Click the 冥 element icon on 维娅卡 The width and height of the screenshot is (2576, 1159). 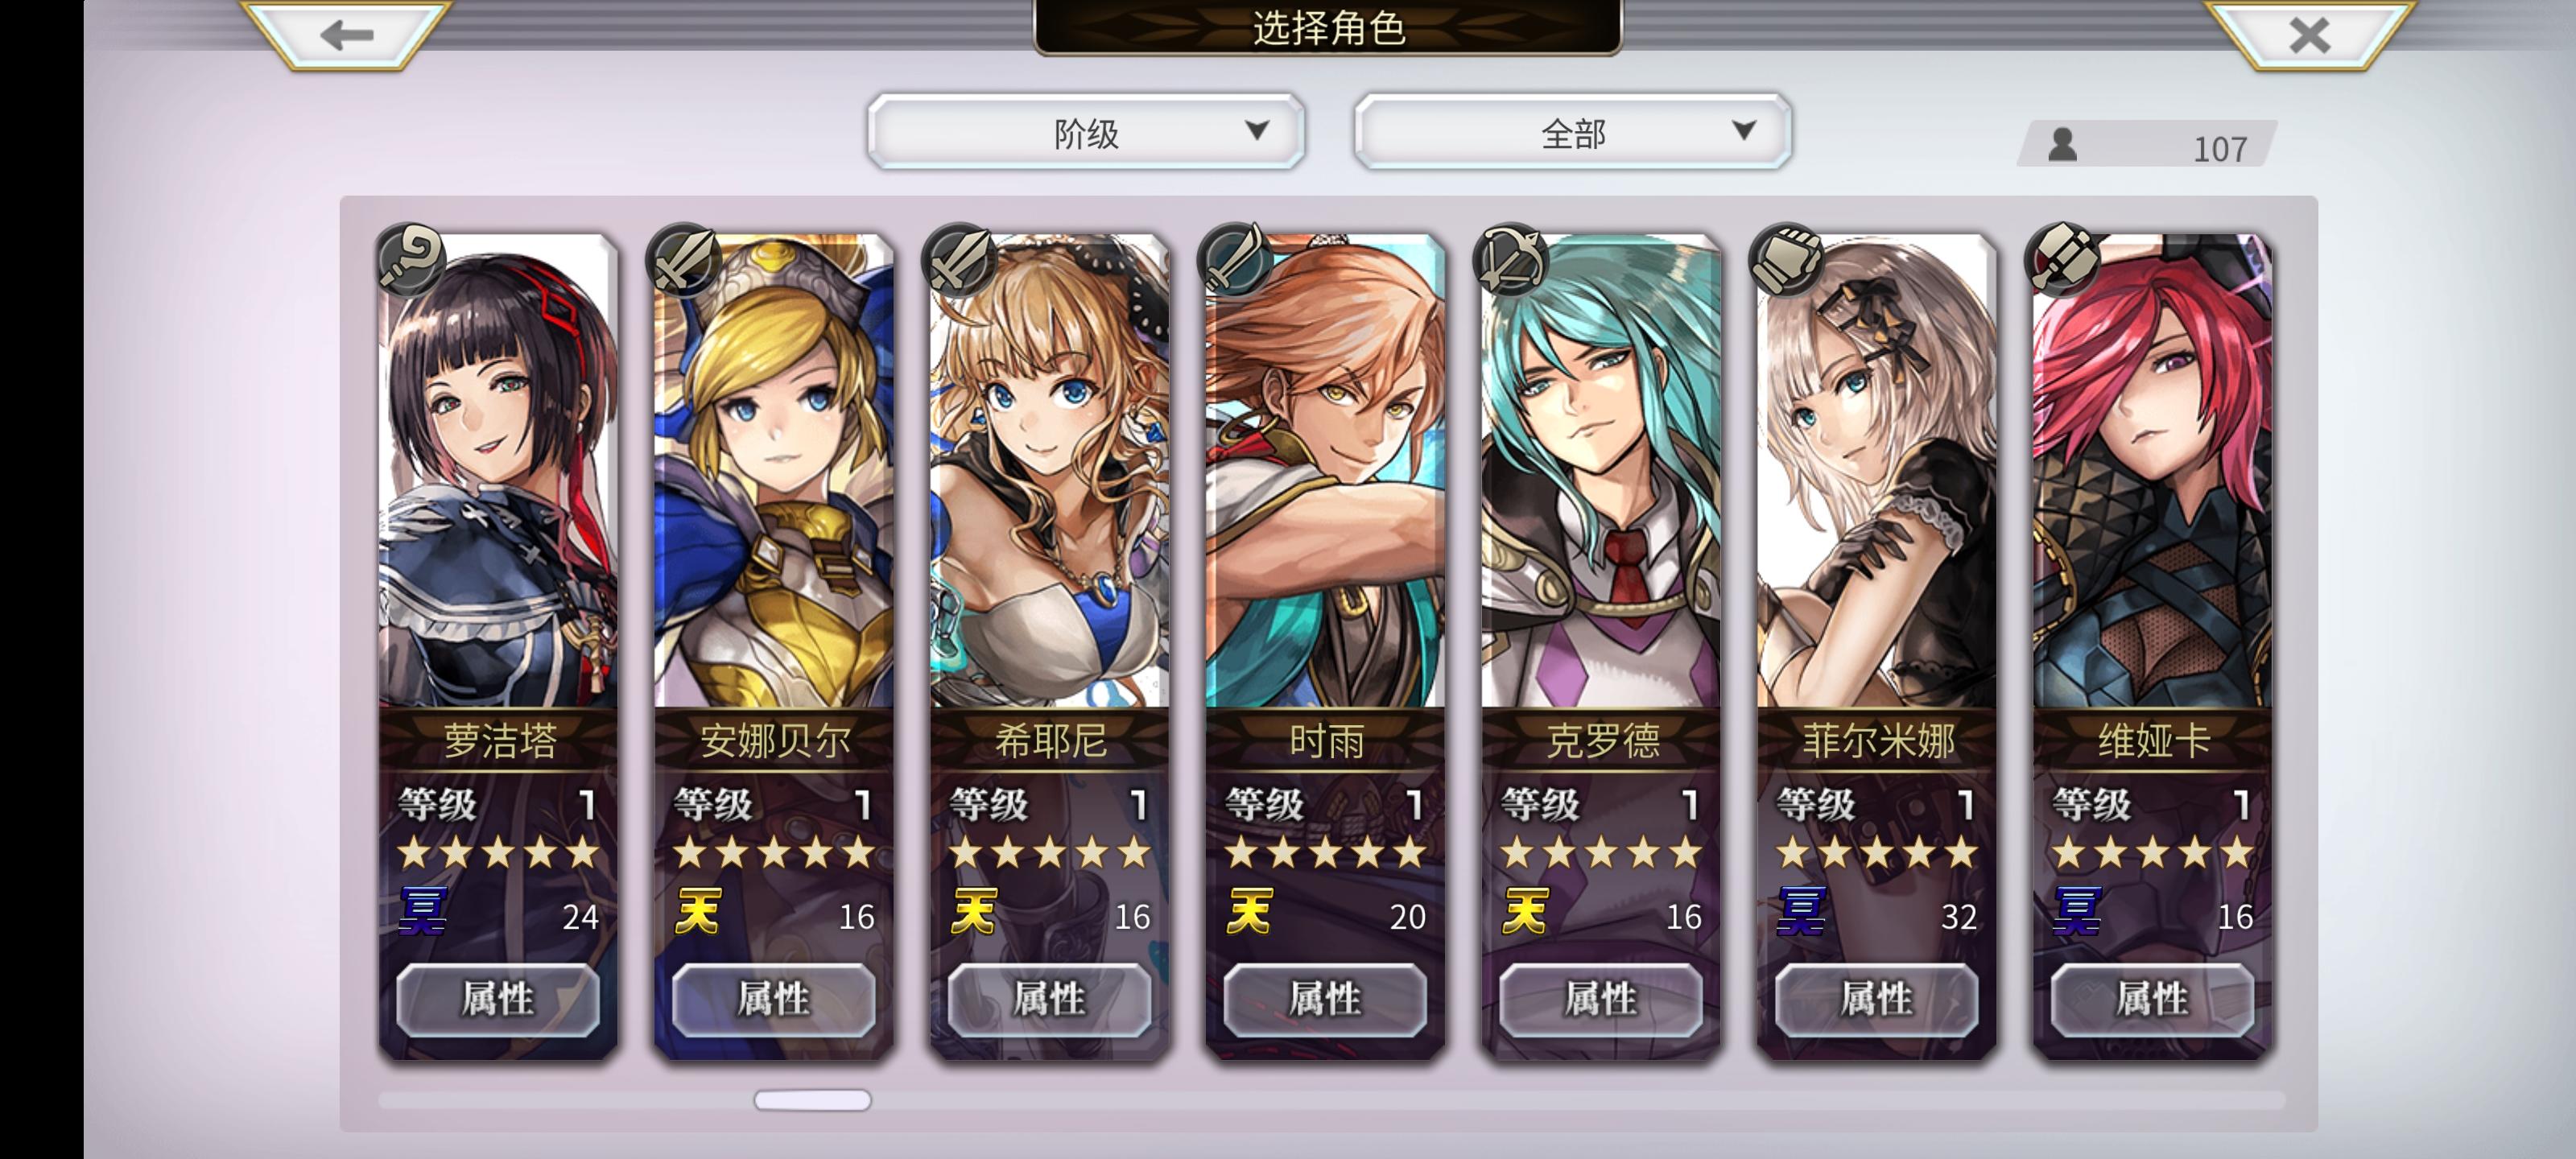2076,912
